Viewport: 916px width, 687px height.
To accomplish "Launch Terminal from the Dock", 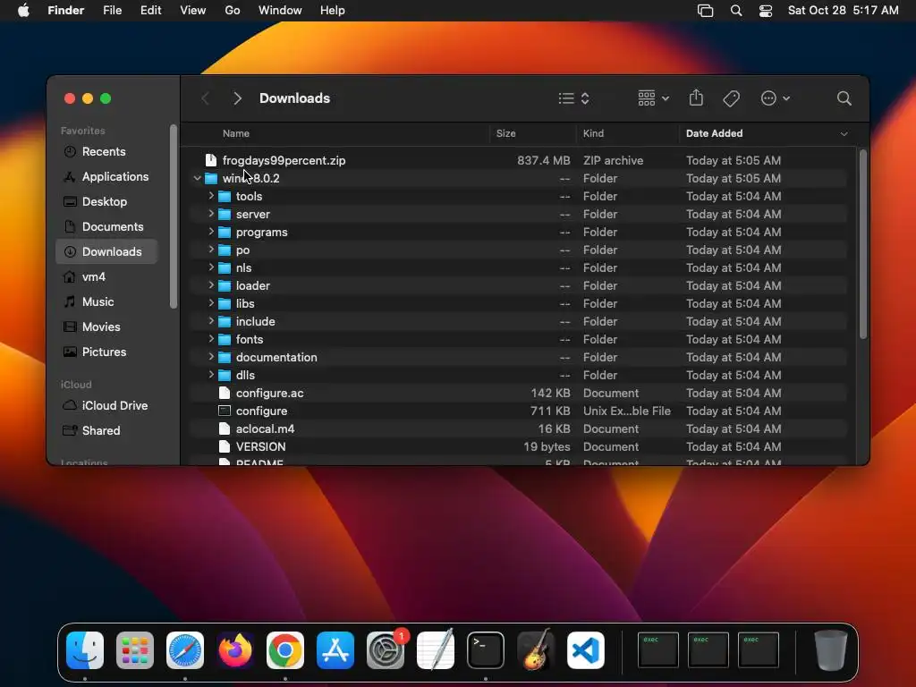I will pos(486,649).
